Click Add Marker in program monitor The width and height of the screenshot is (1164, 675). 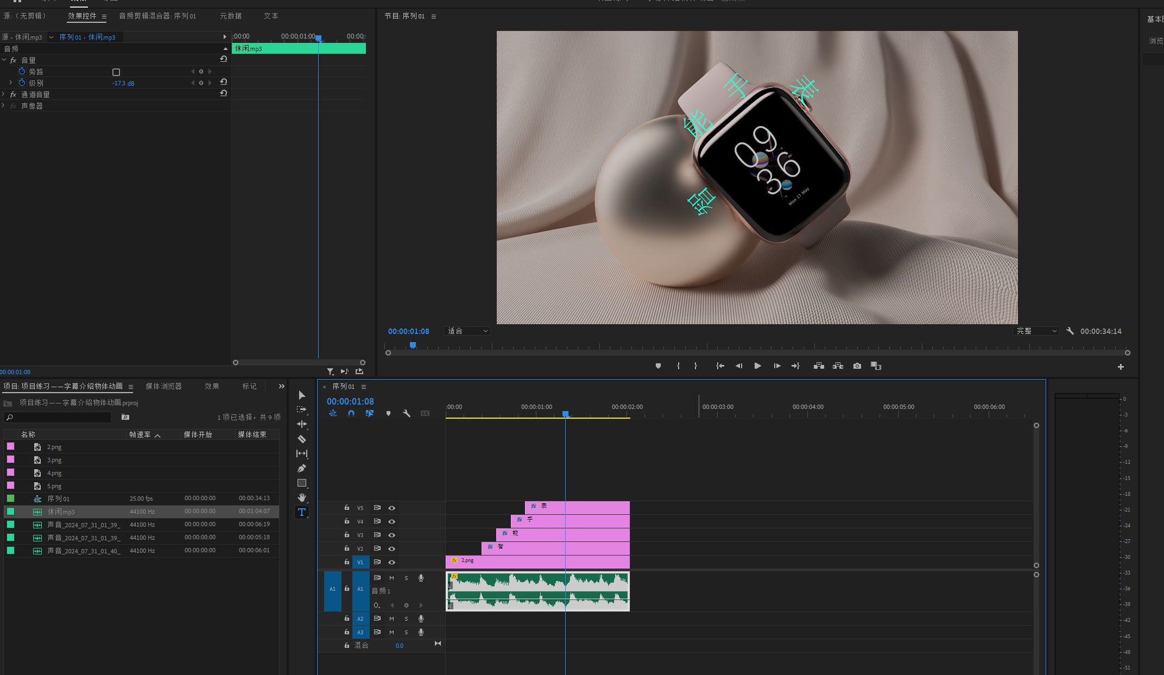tap(658, 366)
